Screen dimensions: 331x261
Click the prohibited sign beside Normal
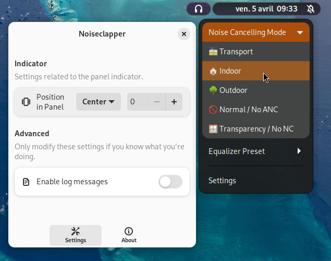click(213, 110)
